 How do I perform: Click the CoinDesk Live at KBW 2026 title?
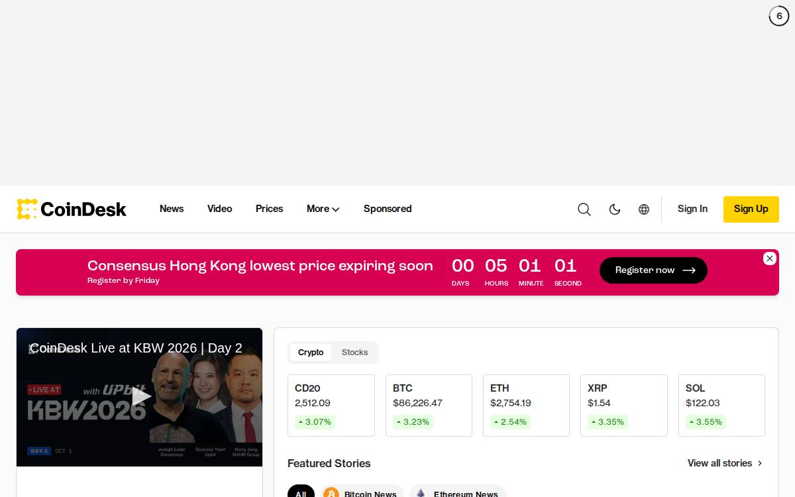(136, 348)
